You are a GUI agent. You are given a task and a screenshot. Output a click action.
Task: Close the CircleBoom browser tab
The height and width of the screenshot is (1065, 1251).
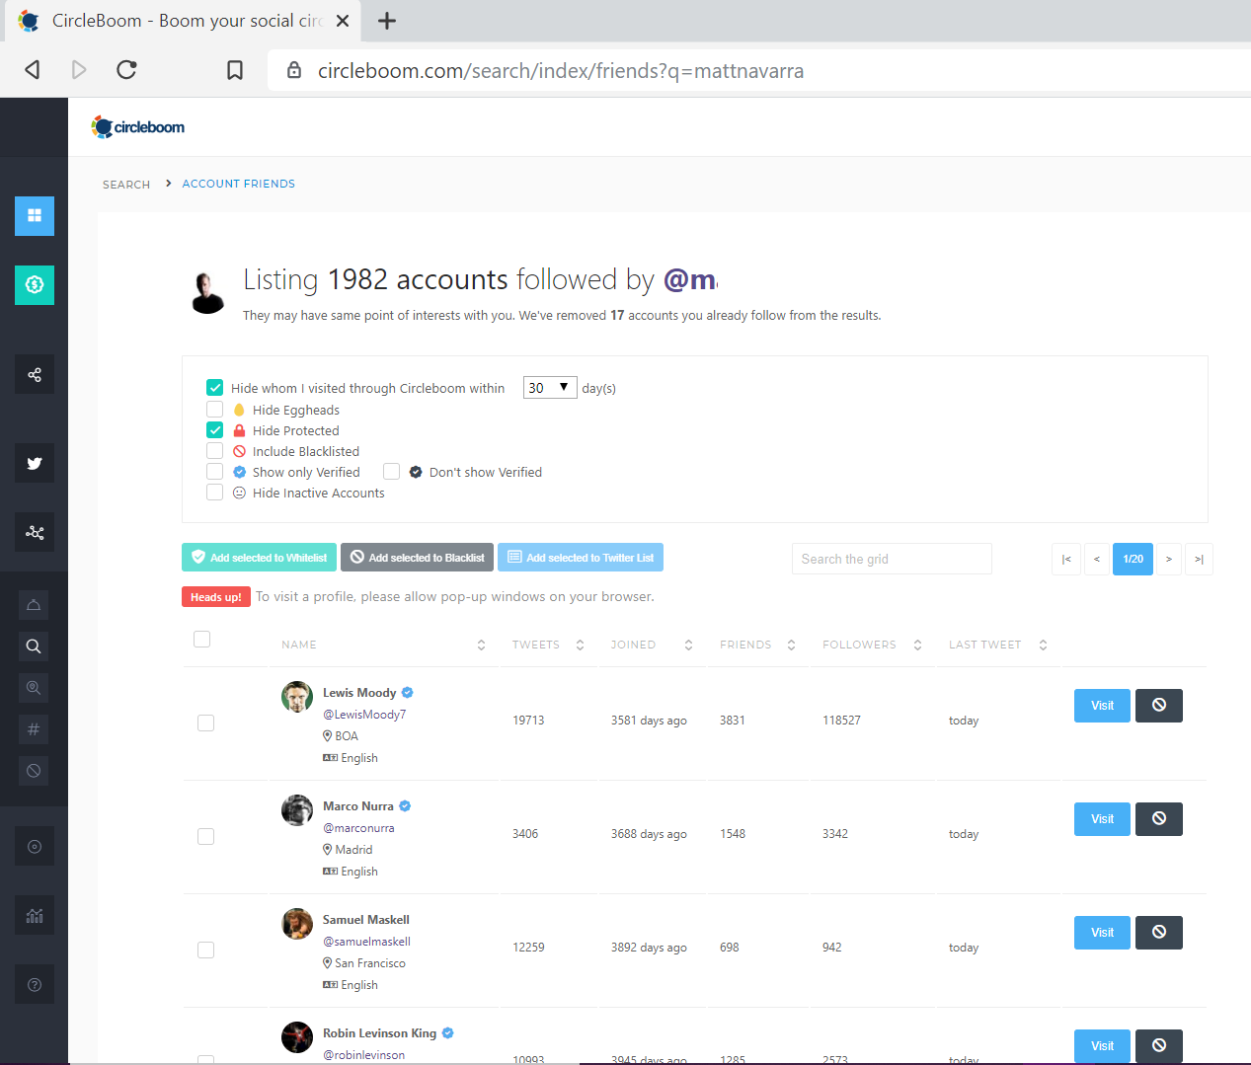tap(343, 21)
